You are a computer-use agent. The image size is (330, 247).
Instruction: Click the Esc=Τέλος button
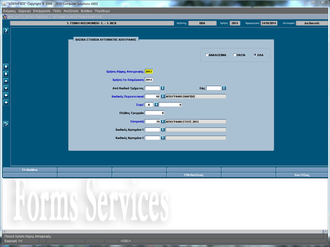[x=302, y=175]
